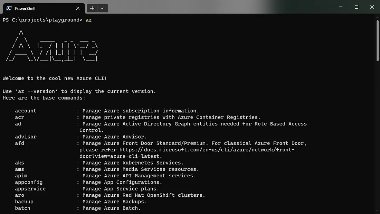The width and height of the screenshot is (380, 214).
Task: Click the 'batch' command name
Action: click(x=22, y=208)
